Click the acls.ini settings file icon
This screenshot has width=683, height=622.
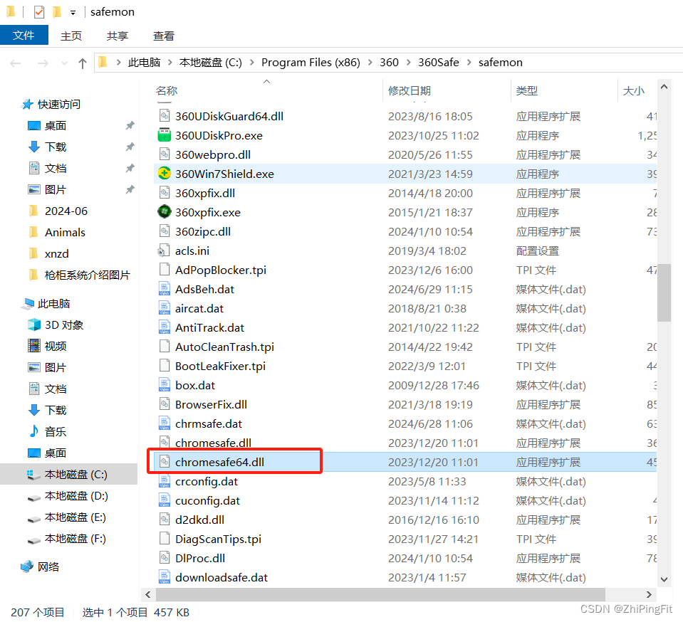pos(164,251)
